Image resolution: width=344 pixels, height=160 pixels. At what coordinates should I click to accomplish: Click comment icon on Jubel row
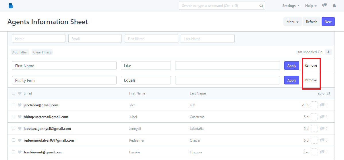[x=322, y=117]
